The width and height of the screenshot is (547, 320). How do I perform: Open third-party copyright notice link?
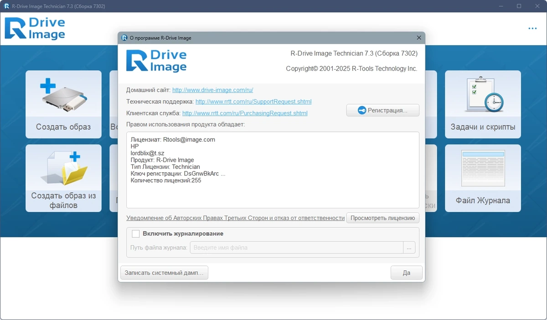(x=235, y=218)
